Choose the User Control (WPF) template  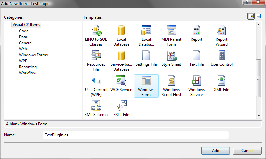point(96,86)
